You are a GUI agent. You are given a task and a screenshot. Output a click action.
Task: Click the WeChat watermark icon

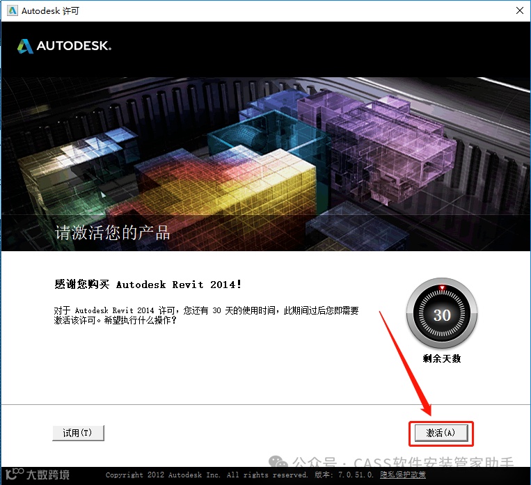pyautogui.click(x=278, y=461)
